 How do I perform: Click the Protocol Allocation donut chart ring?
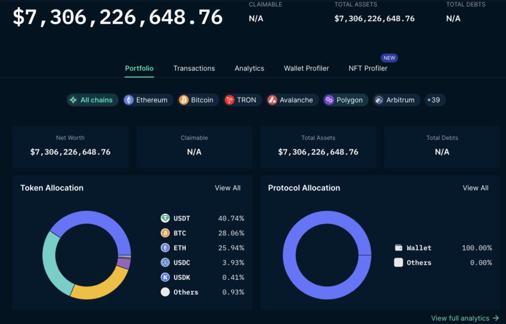290,255
